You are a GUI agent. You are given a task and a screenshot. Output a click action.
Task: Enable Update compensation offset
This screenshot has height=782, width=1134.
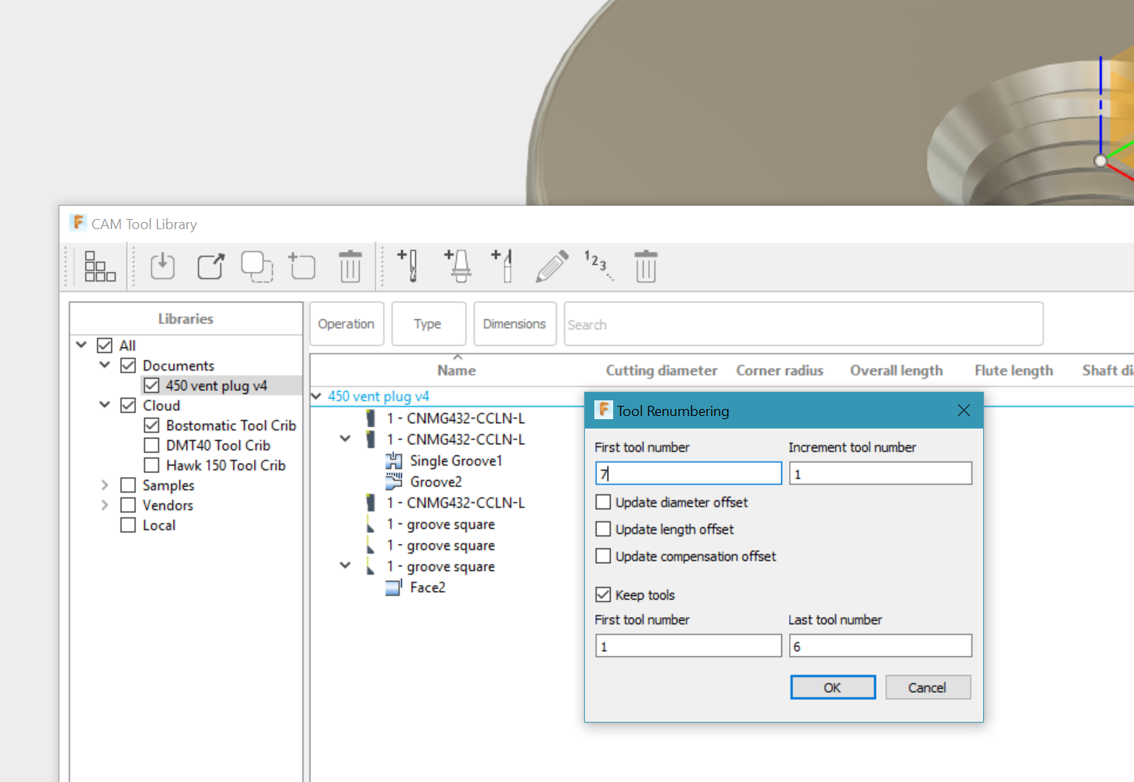point(603,556)
